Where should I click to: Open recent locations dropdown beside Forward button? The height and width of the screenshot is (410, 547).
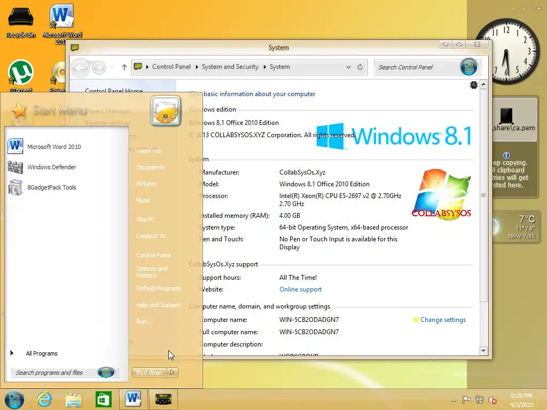[x=112, y=67]
